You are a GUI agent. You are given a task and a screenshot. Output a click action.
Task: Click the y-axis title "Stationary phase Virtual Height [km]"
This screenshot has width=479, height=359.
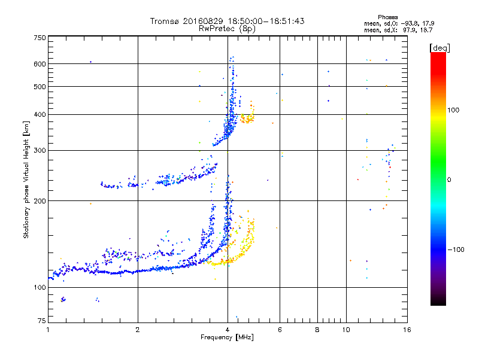click(x=26, y=180)
